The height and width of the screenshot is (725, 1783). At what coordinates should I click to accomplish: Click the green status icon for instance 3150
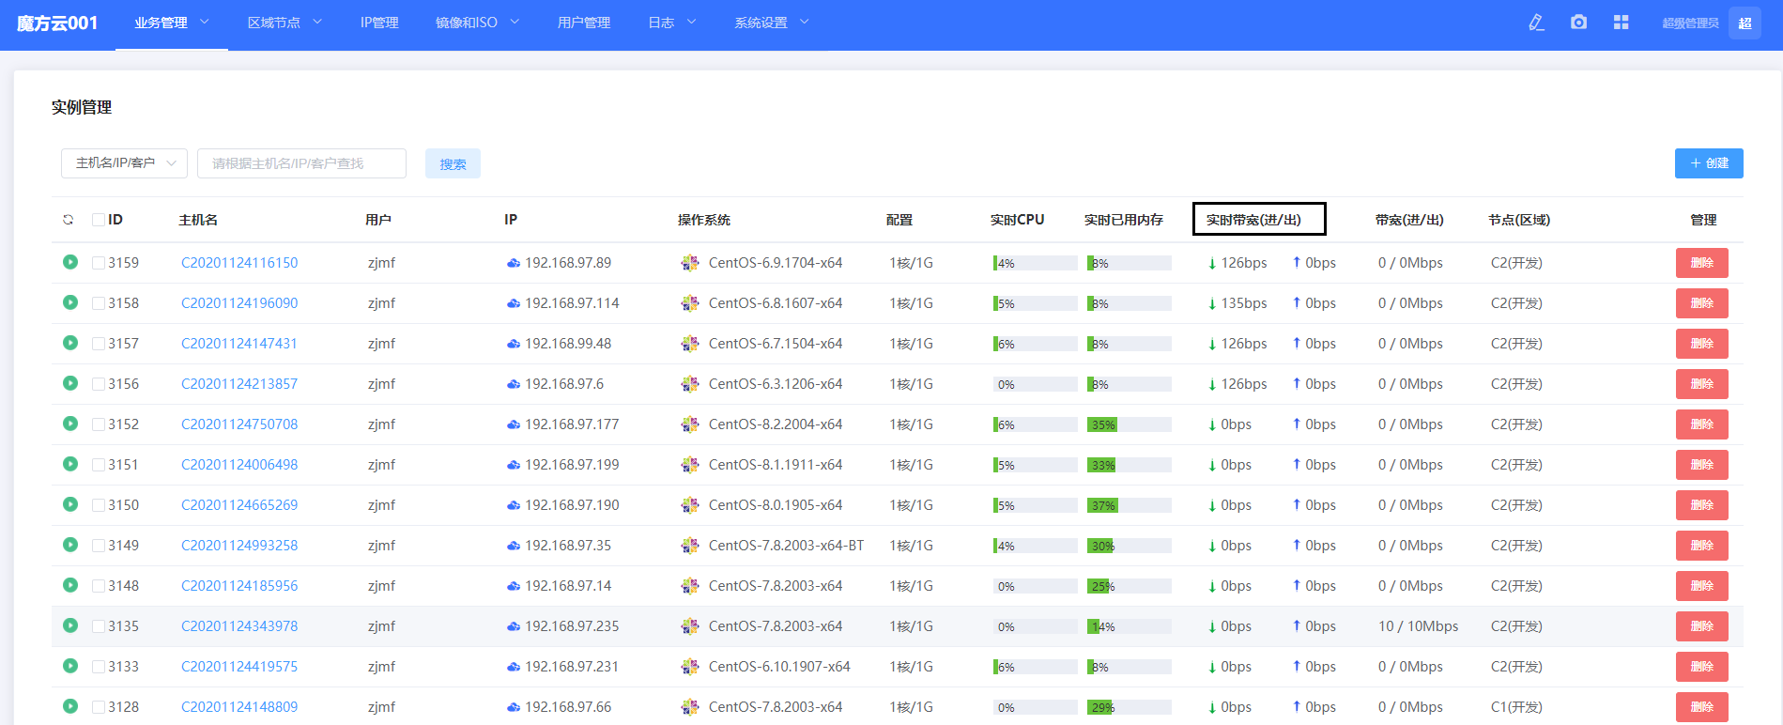coord(70,504)
